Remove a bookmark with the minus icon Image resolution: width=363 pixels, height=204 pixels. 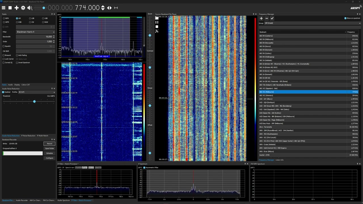point(267,18)
